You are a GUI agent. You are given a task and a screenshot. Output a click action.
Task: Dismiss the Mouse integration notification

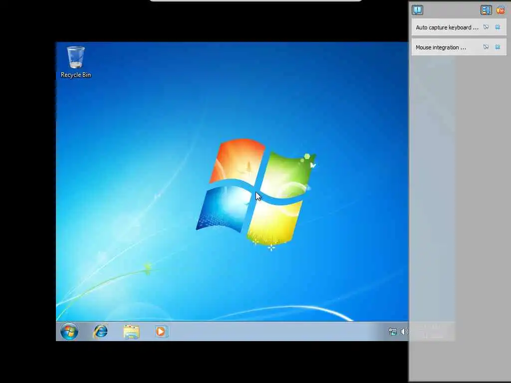[x=498, y=47]
